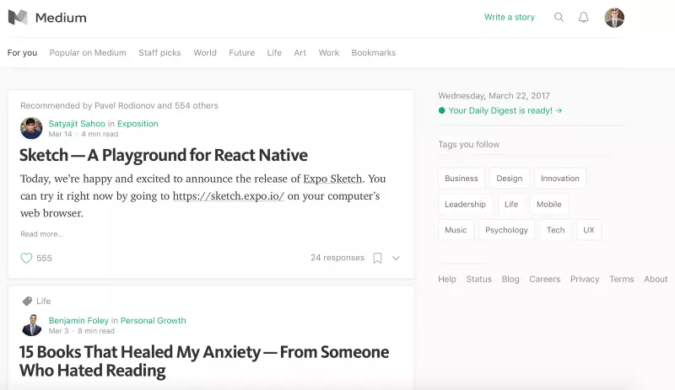Open the Staff picks tab

pyautogui.click(x=159, y=52)
